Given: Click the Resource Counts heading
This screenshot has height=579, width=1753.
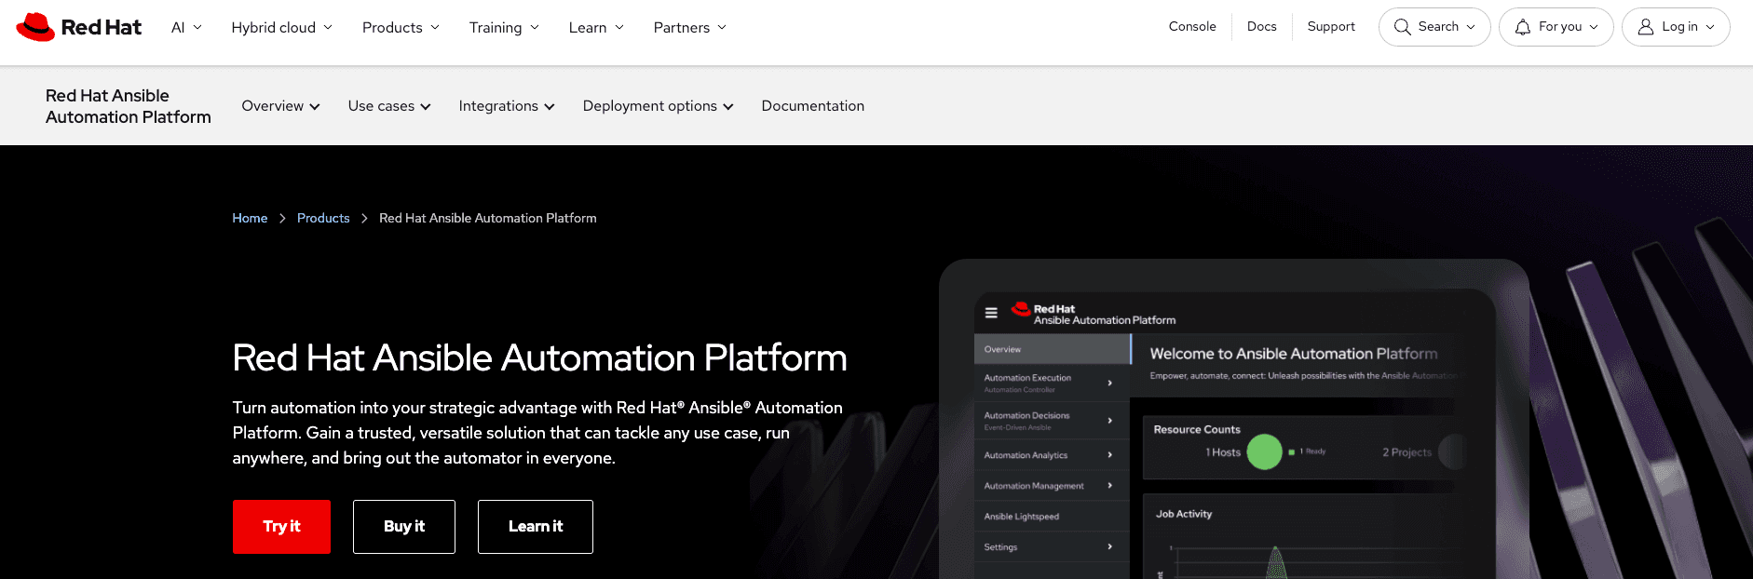Looking at the screenshot, I should click(x=1197, y=429).
